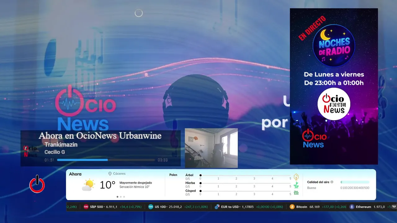Screen dimensions: 397x223
Task: Click 'De Lunes a viernes' banner text
Action: pos(334,74)
